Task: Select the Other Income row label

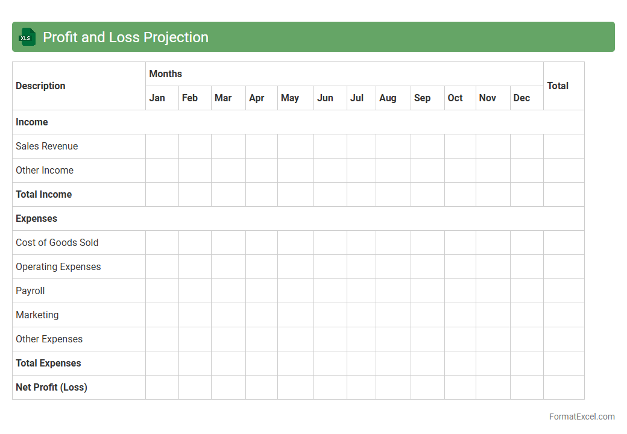Action: click(45, 170)
